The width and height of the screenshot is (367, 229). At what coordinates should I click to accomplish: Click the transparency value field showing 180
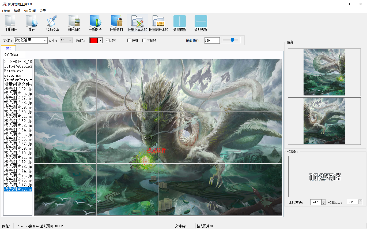(212, 40)
